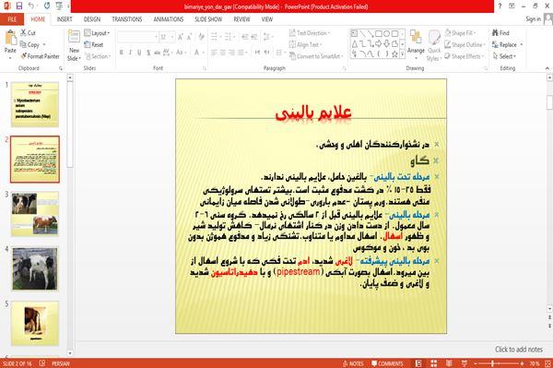Open the Align Text dropdown
This screenshot has height=368, width=553.
[305, 45]
